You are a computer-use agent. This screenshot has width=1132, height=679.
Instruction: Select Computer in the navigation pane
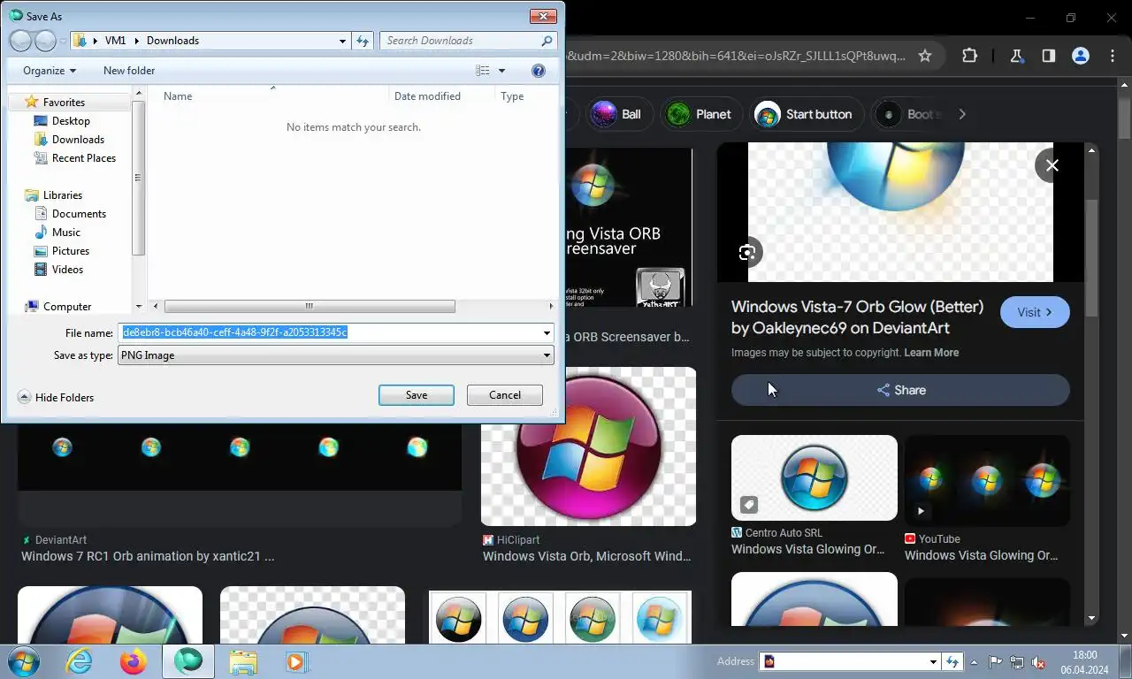tap(67, 307)
